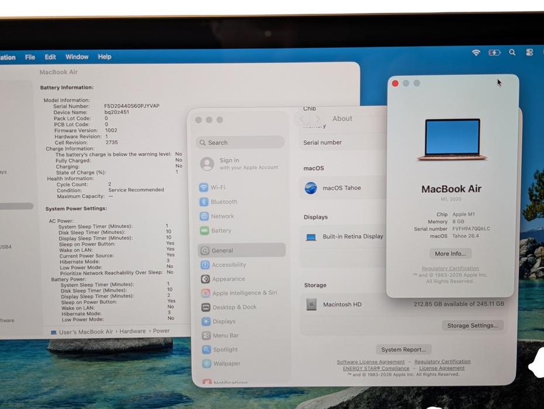Select General in System Settings sidebar

[x=242, y=250]
